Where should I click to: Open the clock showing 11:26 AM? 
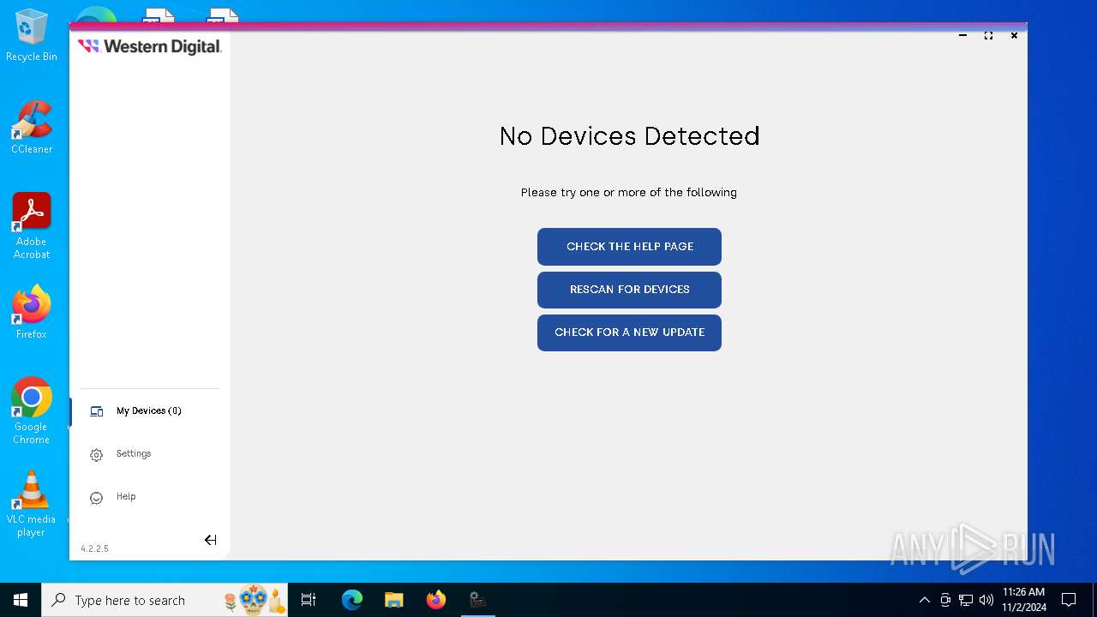pyautogui.click(x=1023, y=600)
